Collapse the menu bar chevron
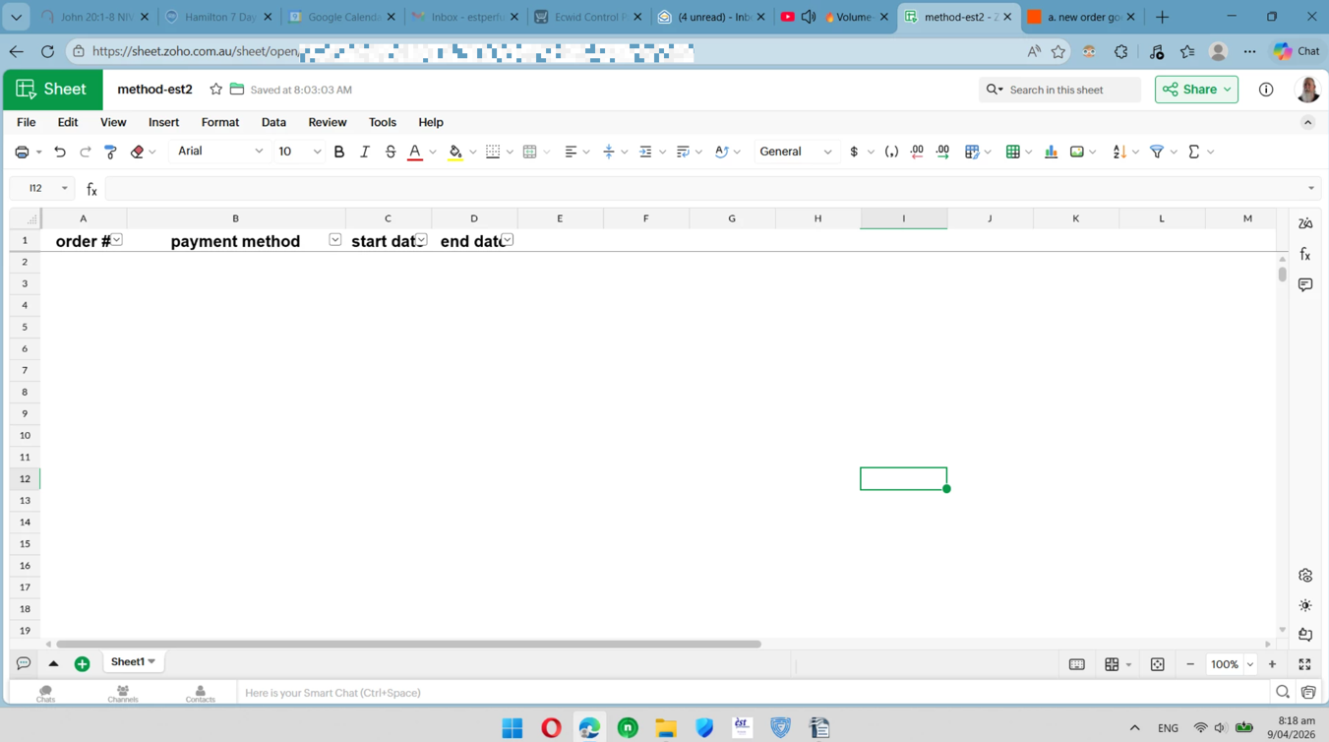 1307,123
